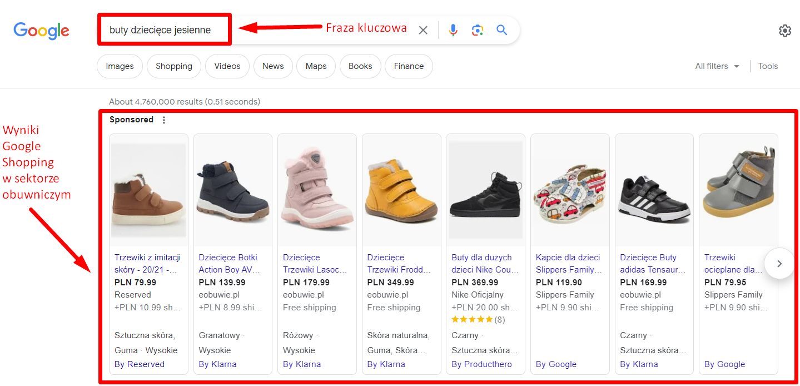Screen dimensions: 800x386
Task: Open the Buty dla dużych dzieci Nike link
Action: pos(485,264)
